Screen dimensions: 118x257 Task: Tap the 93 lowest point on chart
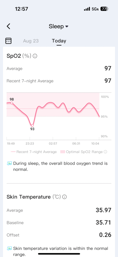point(32,125)
